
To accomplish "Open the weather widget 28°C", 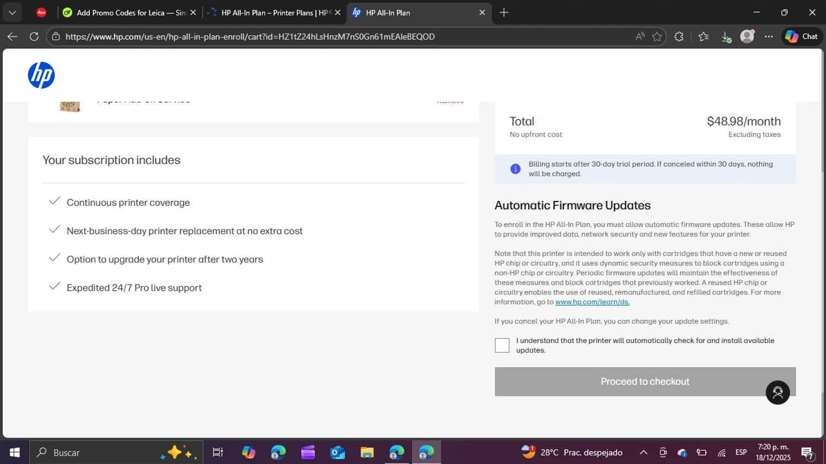I will click(x=572, y=452).
